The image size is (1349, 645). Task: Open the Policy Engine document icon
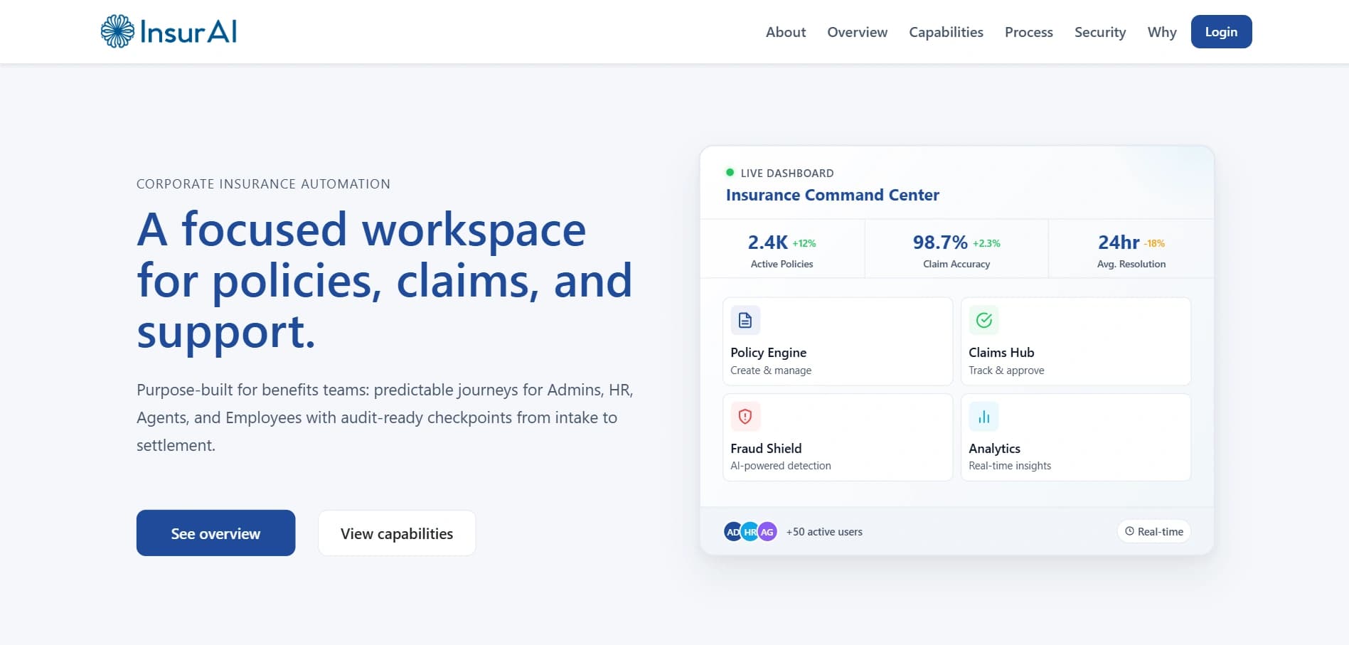pyautogui.click(x=745, y=320)
